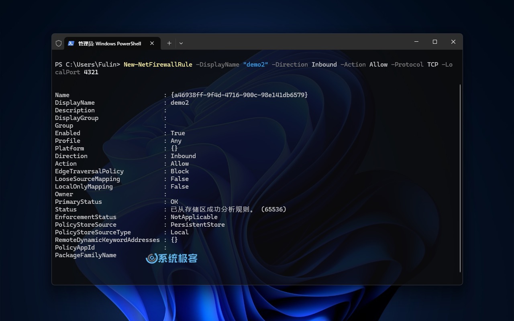Click the shield icon in the title bar
Screen dimensions: 514x321
point(59,43)
